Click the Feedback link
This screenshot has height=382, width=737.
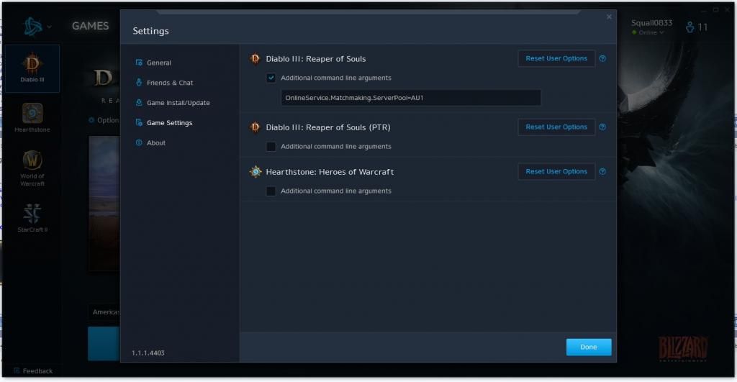coord(37,370)
